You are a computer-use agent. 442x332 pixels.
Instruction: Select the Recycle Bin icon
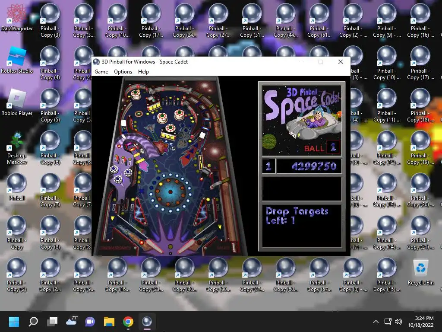tap(420, 272)
